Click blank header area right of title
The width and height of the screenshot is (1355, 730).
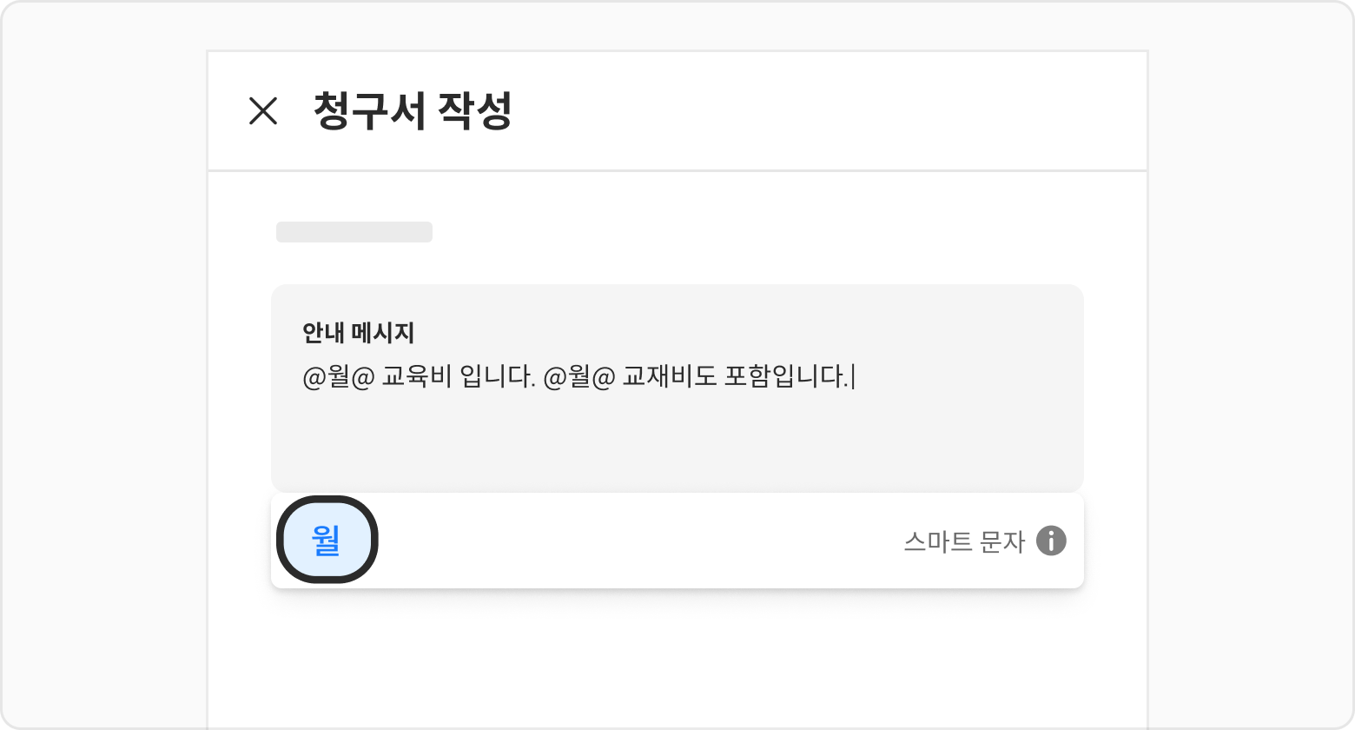click(x=825, y=111)
